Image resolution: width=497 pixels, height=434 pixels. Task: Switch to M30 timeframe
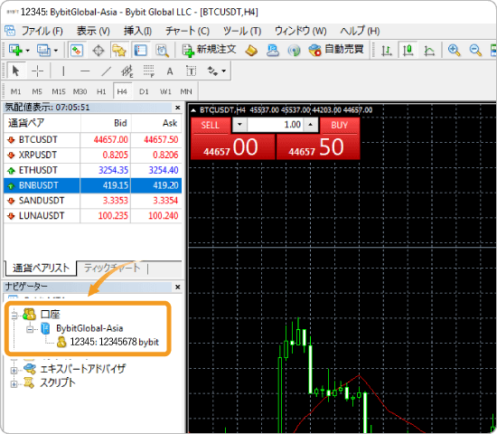pos(80,91)
